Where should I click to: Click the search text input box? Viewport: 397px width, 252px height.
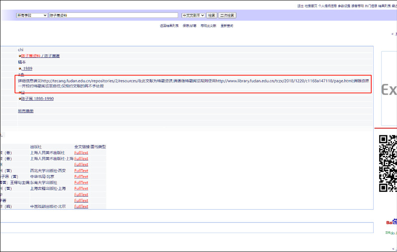[x=113, y=15]
